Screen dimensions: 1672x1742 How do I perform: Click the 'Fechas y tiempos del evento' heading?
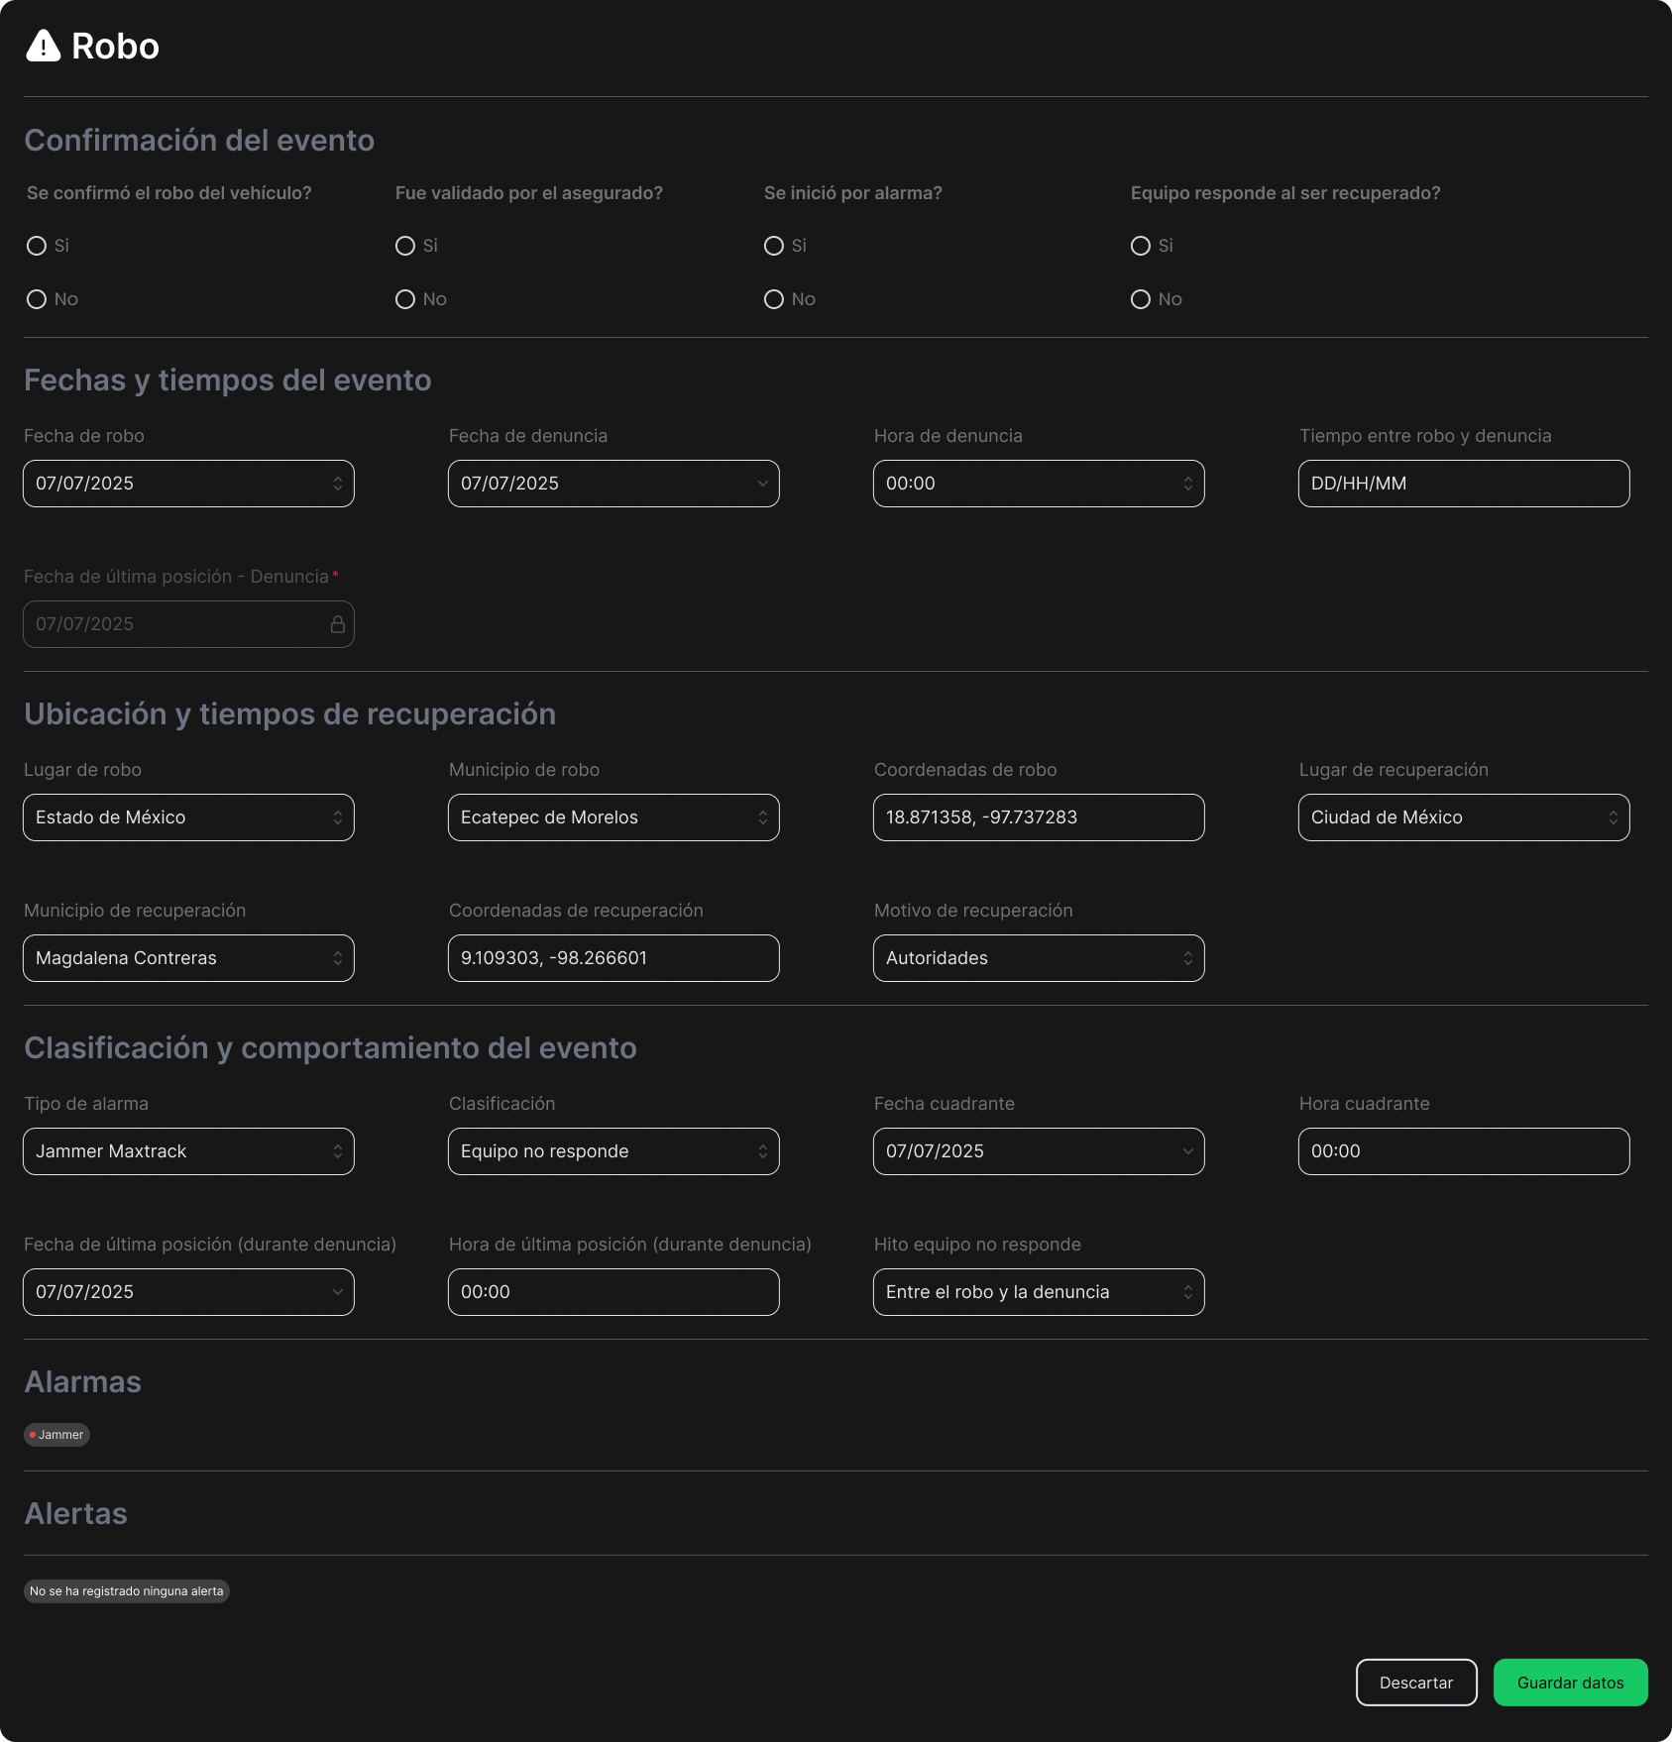coord(228,381)
